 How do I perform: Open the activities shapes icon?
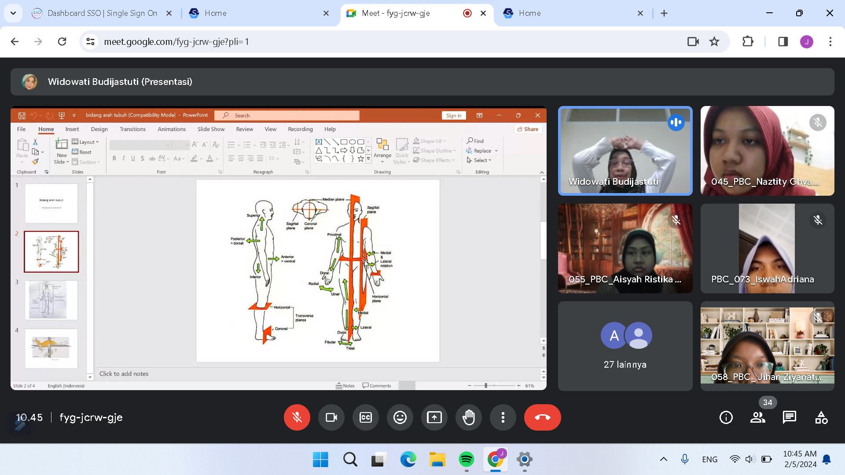pyautogui.click(x=821, y=417)
